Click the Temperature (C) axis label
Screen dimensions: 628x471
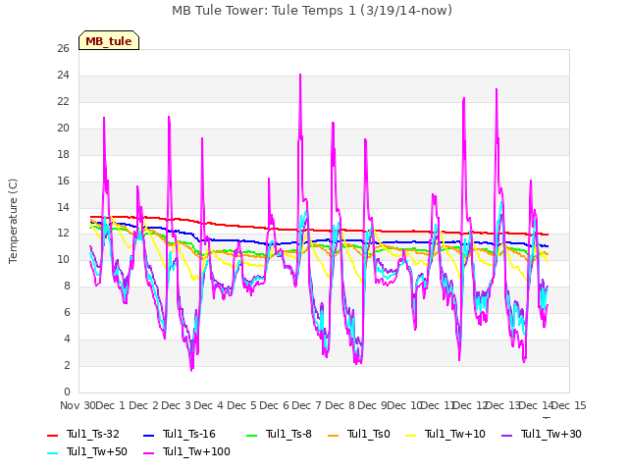coord(13,221)
